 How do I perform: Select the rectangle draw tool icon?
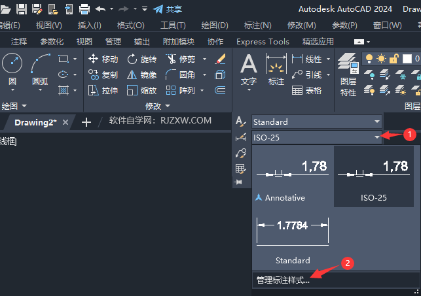[x=64, y=59]
